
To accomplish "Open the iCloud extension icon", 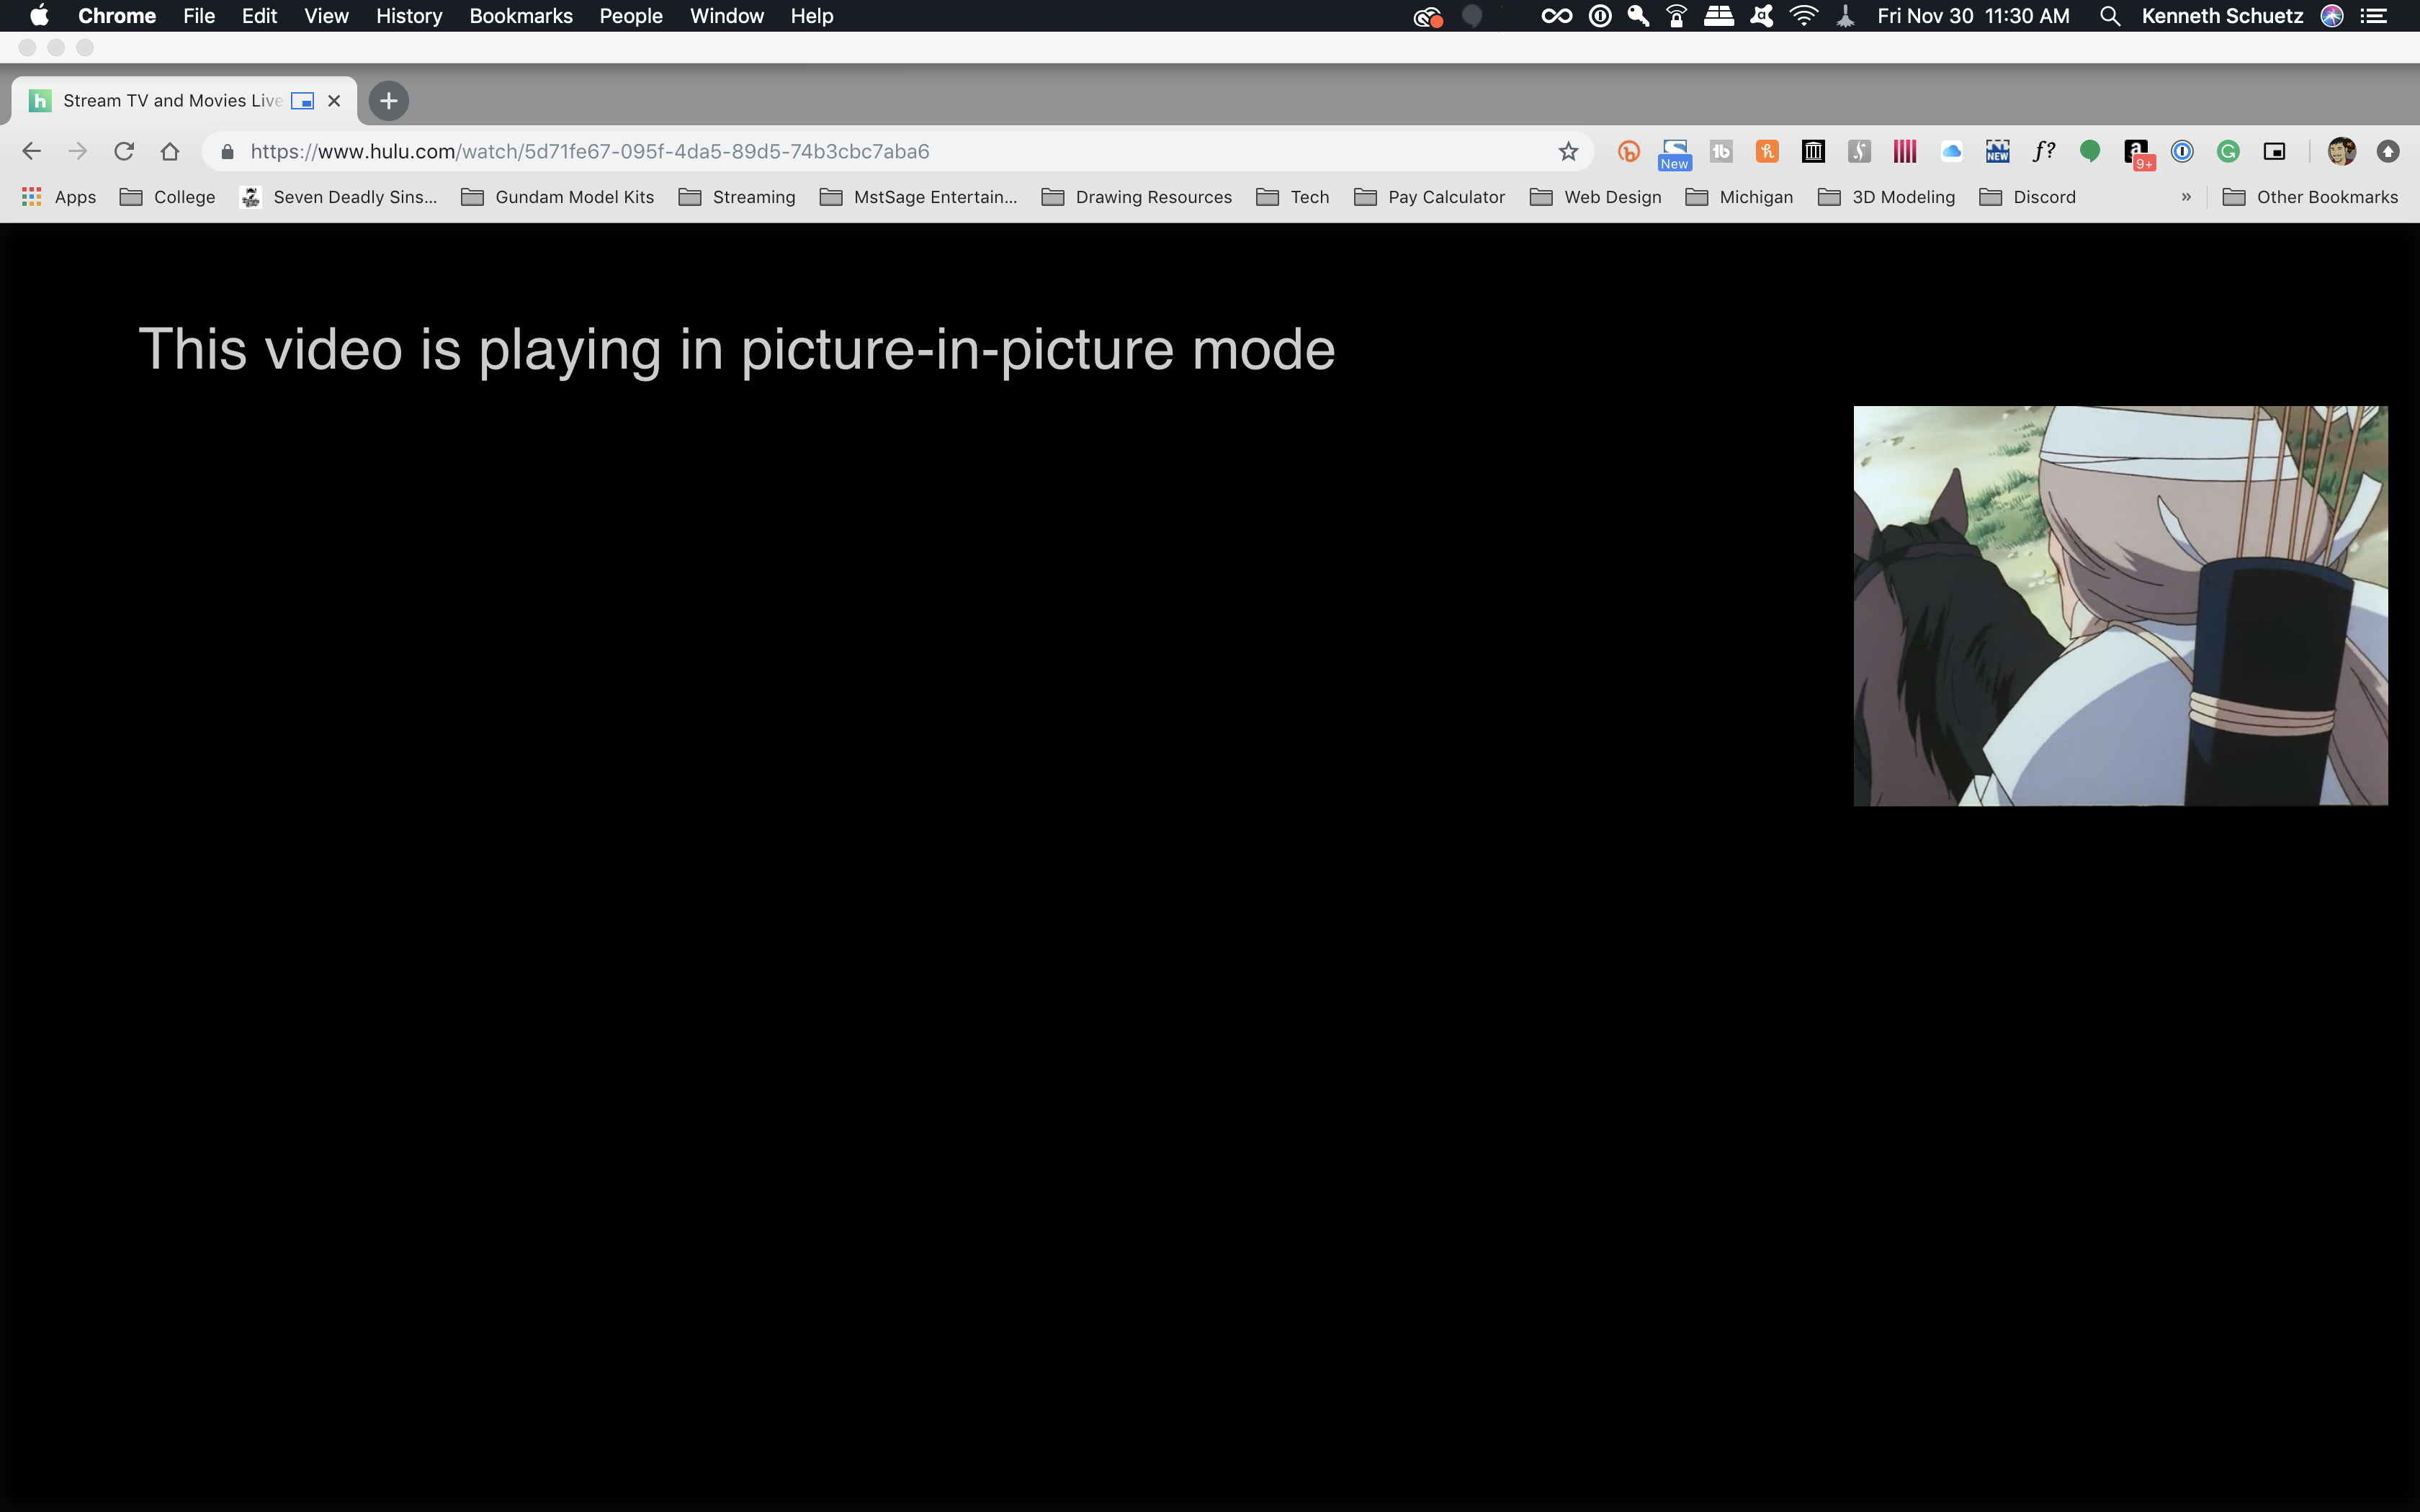I will [x=1951, y=151].
